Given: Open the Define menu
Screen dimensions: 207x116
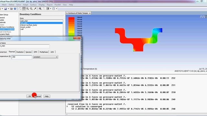Looking at the screenshot, I should point(11,5).
